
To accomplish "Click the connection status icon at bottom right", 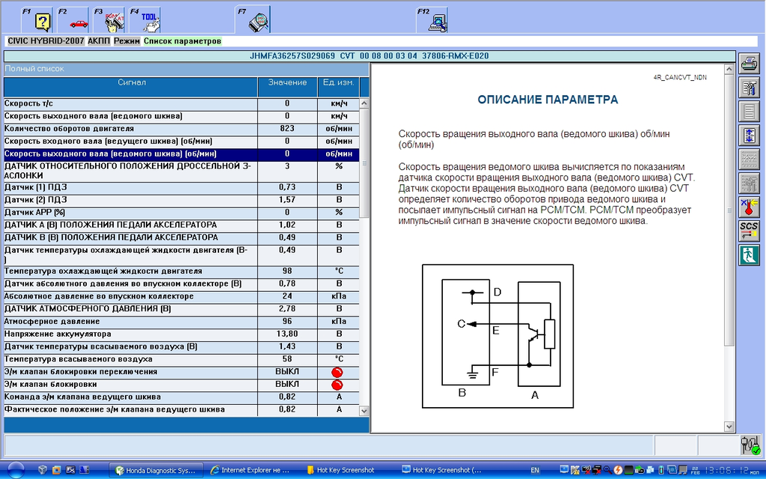I will [750, 445].
